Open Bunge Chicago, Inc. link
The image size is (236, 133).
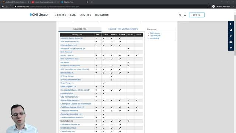click(x=67, y=83)
